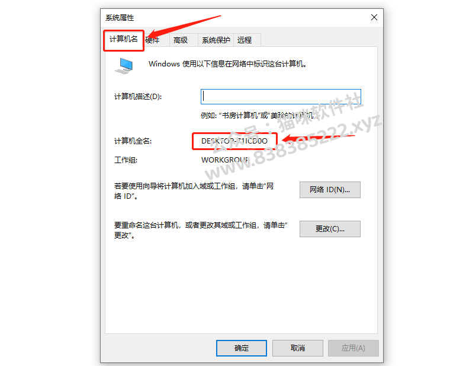Focus the 计算机描述 text field
Image resolution: width=466 pixels, height=366 pixels.
click(x=281, y=97)
